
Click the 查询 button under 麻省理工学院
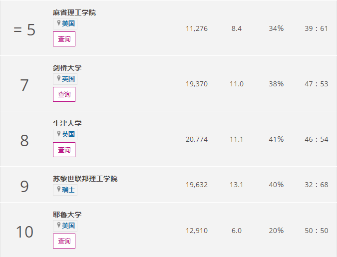pos(64,39)
